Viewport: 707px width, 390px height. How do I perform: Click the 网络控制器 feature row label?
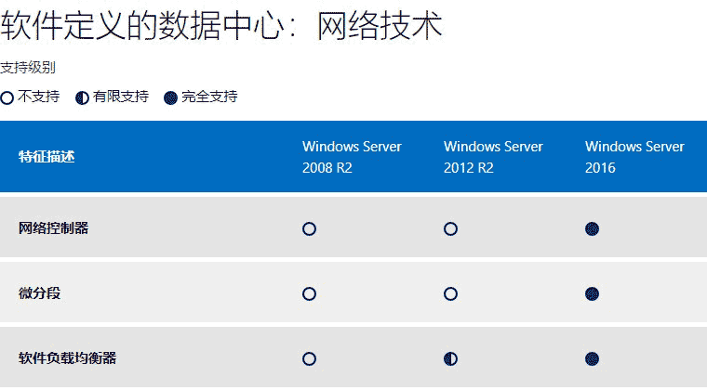click(54, 228)
